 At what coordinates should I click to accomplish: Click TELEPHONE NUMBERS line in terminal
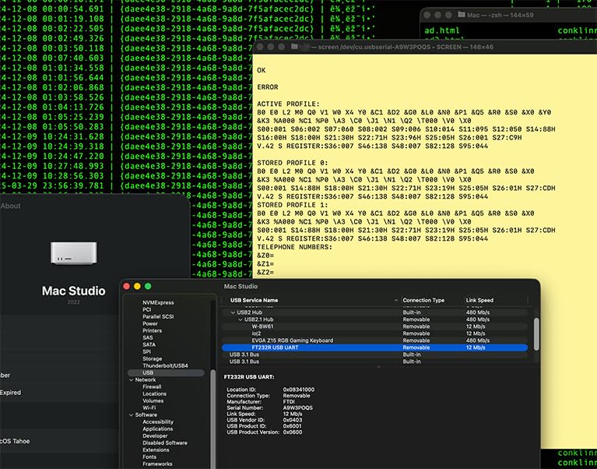[294, 247]
